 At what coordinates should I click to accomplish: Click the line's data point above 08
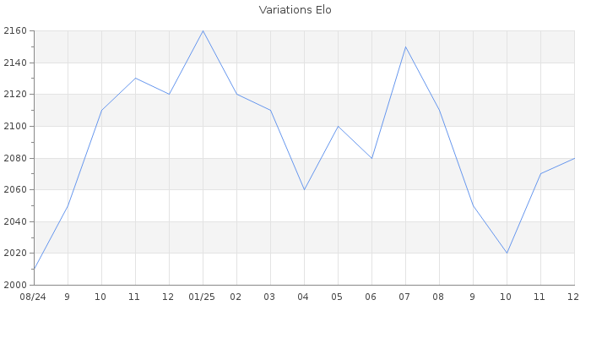click(439, 110)
